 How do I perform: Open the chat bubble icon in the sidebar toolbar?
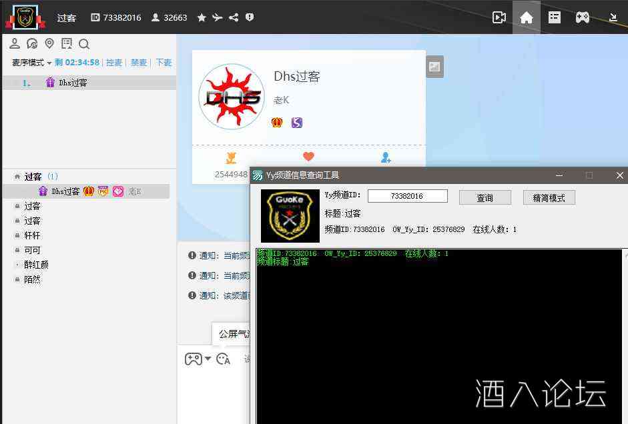click(x=32, y=43)
